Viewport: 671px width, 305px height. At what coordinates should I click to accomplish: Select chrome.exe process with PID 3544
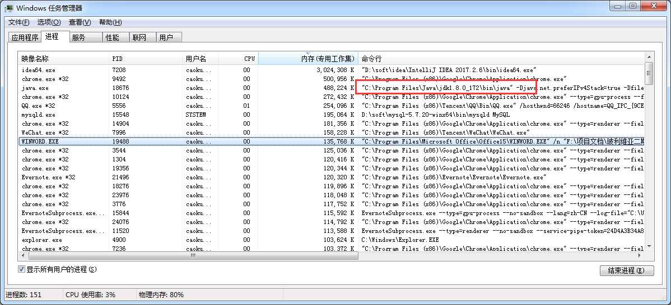coord(331,151)
